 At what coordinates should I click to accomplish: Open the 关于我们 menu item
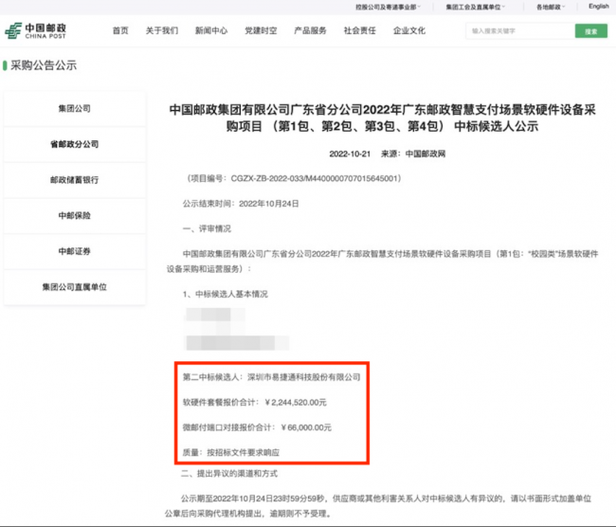(x=162, y=30)
